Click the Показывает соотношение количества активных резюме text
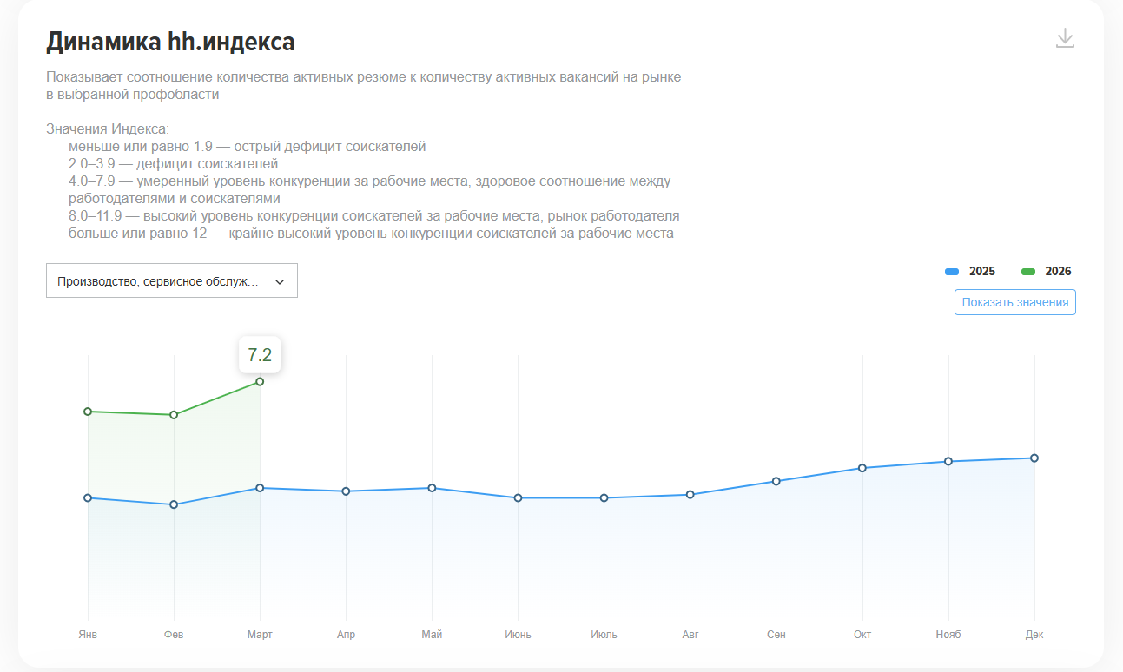 pos(364,77)
